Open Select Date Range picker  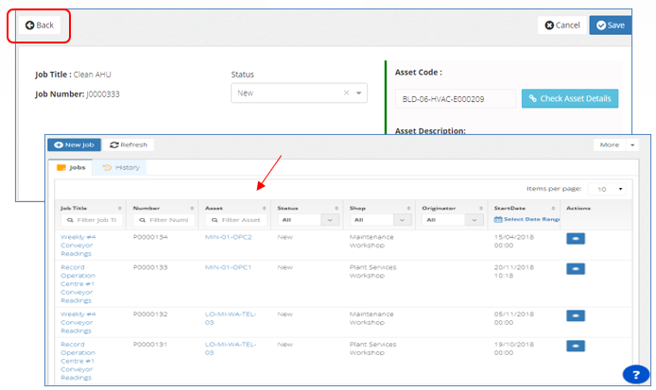527,219
